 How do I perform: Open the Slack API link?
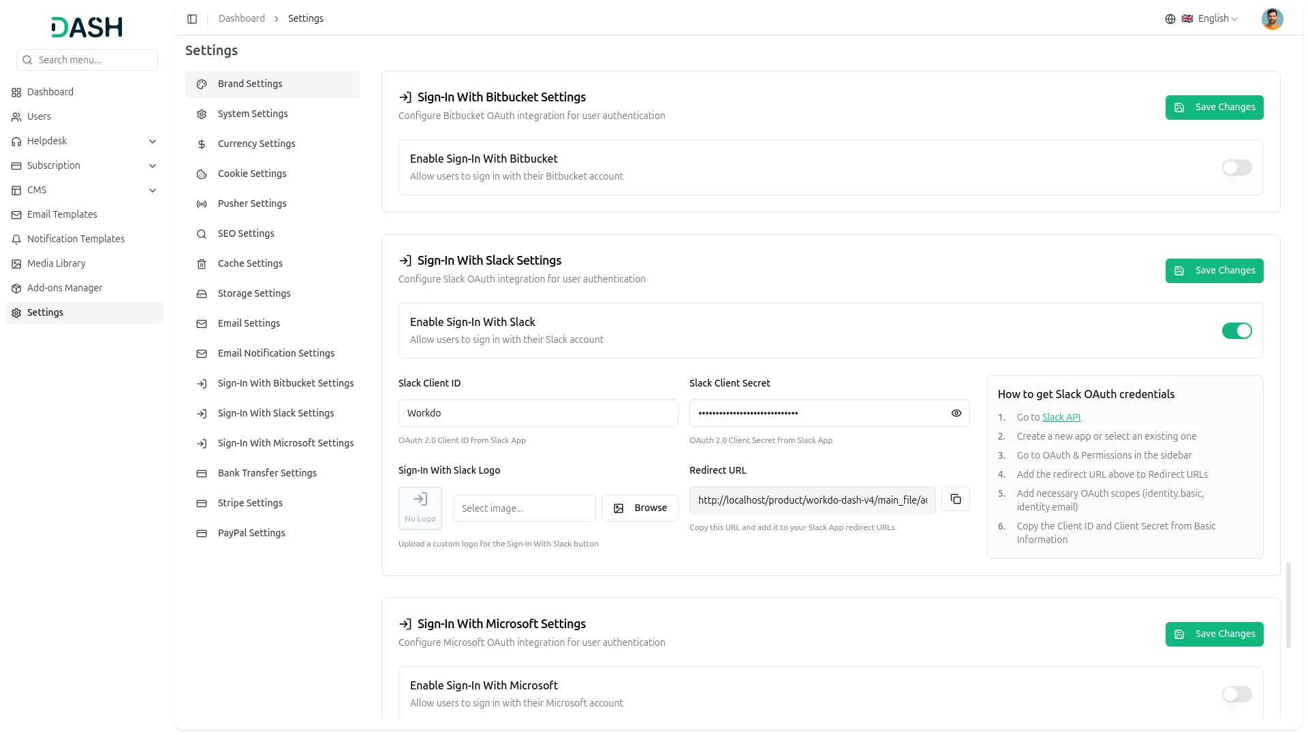click(x=1063, y=416)
